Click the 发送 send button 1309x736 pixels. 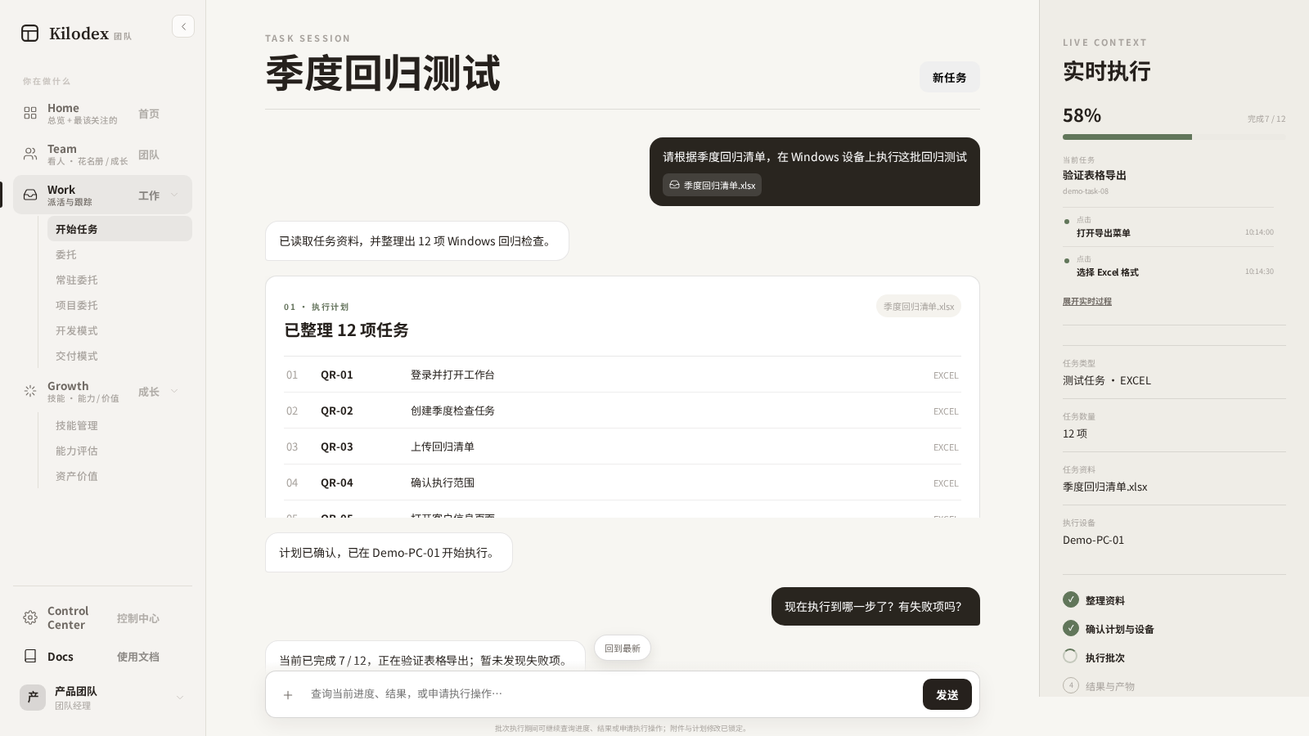(947, 694)
